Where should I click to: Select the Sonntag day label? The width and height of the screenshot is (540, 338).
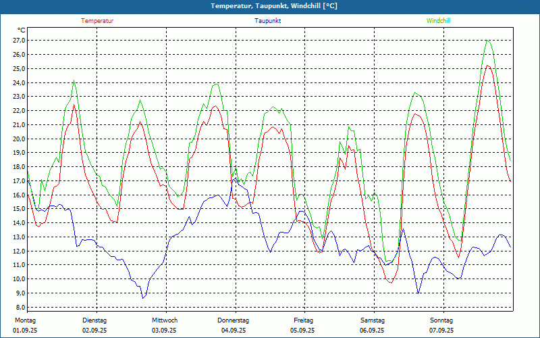[441, 320]
